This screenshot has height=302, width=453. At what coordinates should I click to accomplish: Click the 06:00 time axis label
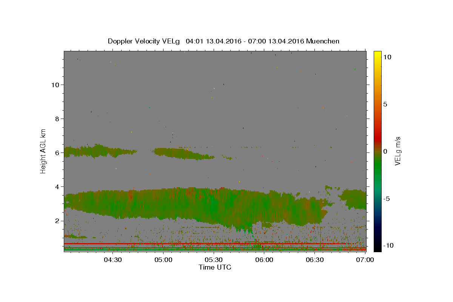(x=264, y=260)
